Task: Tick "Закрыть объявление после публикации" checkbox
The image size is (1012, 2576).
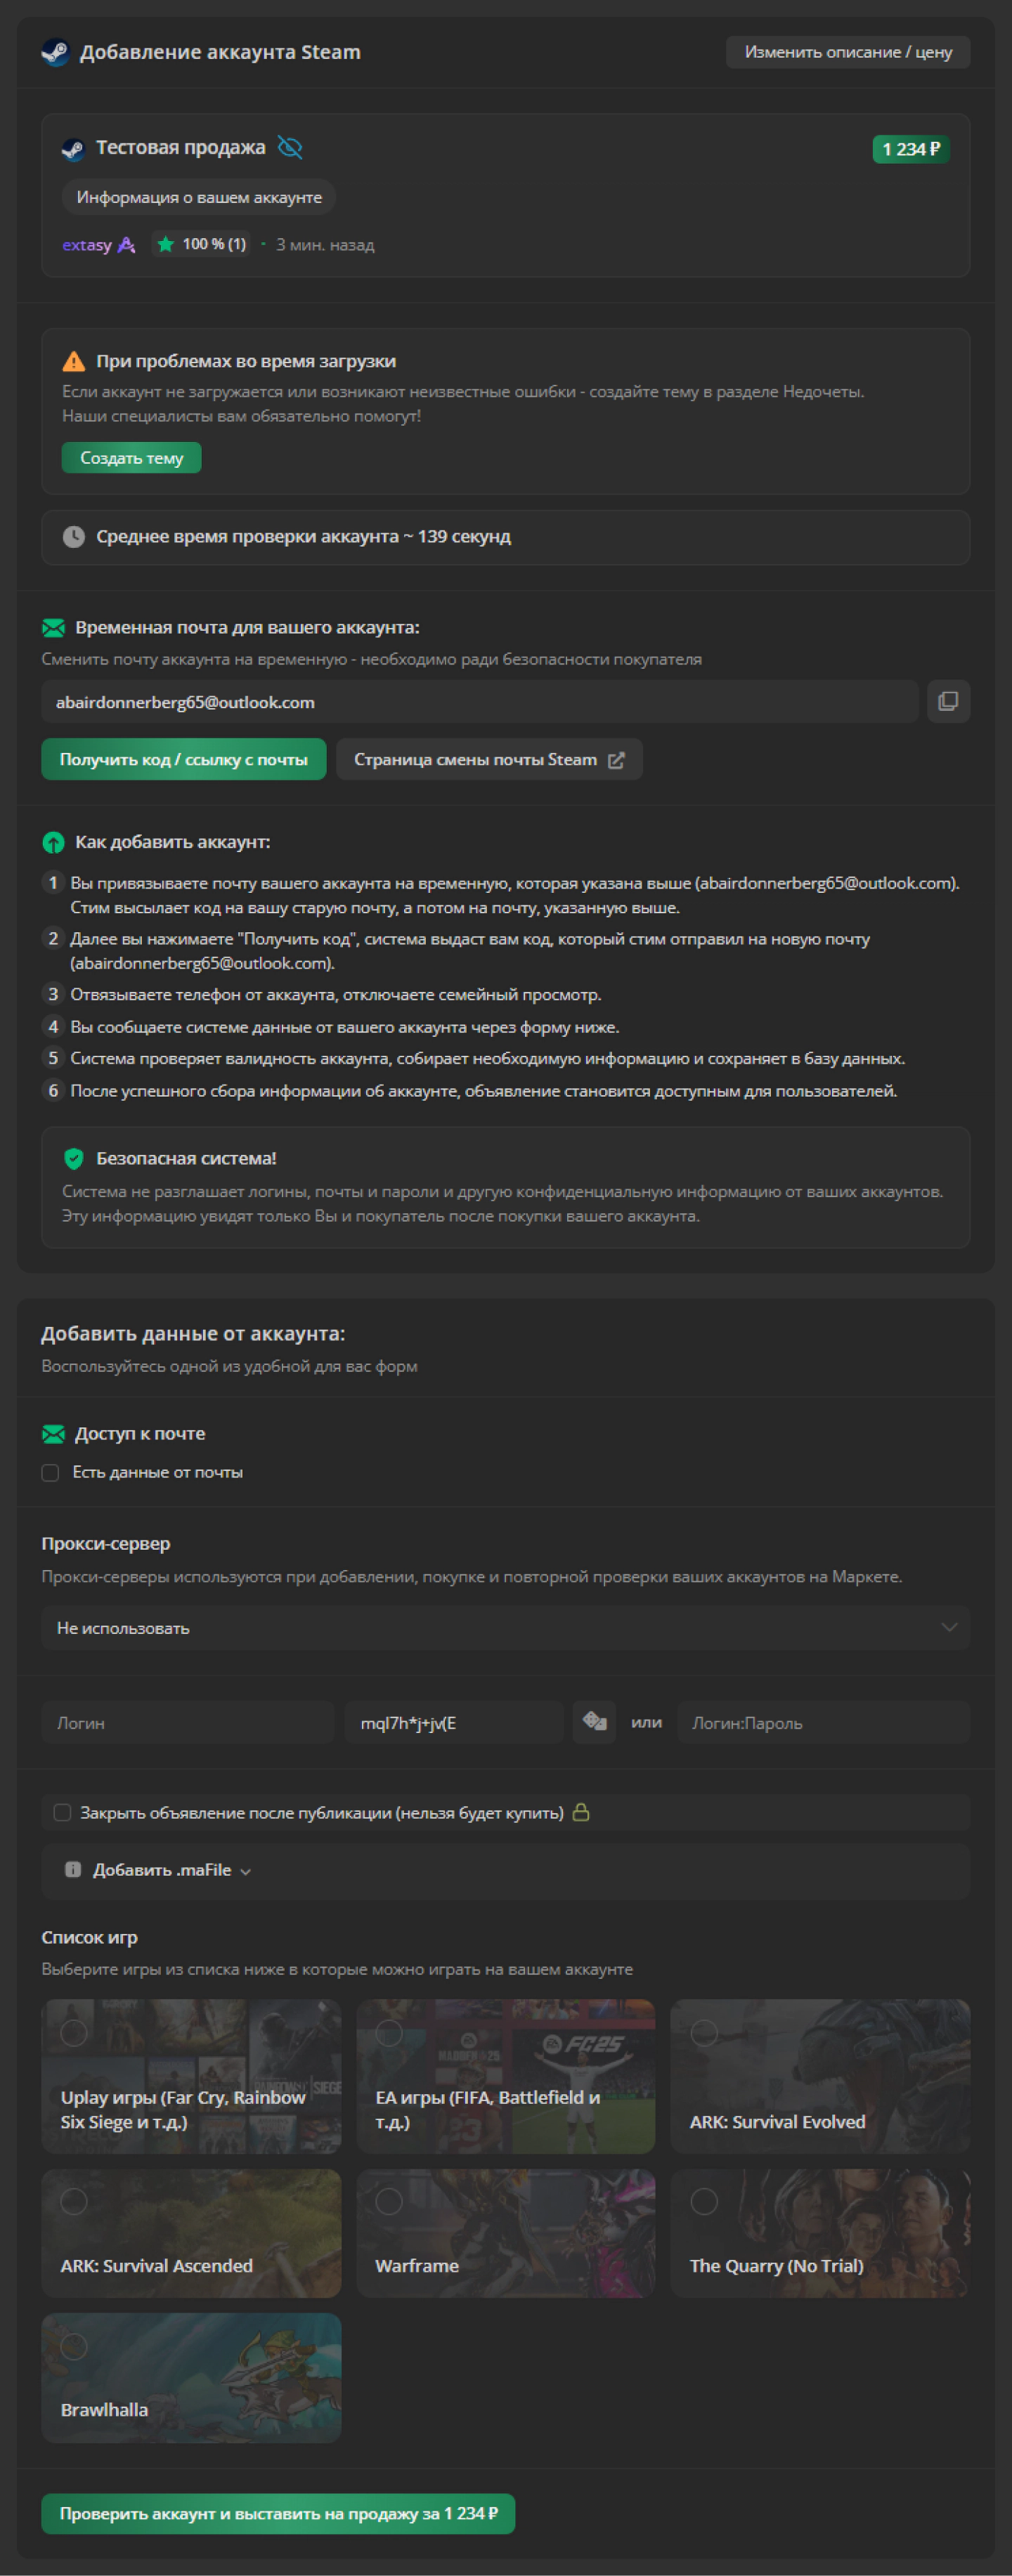Action: point(62,1812)
